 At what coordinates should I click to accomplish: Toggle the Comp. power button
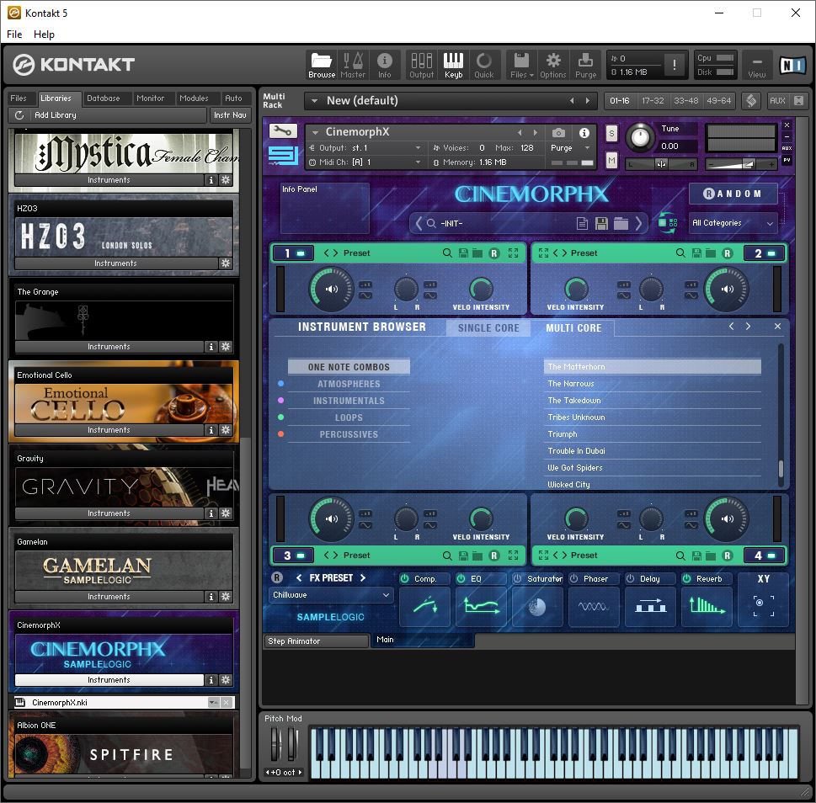pos(404,578)
